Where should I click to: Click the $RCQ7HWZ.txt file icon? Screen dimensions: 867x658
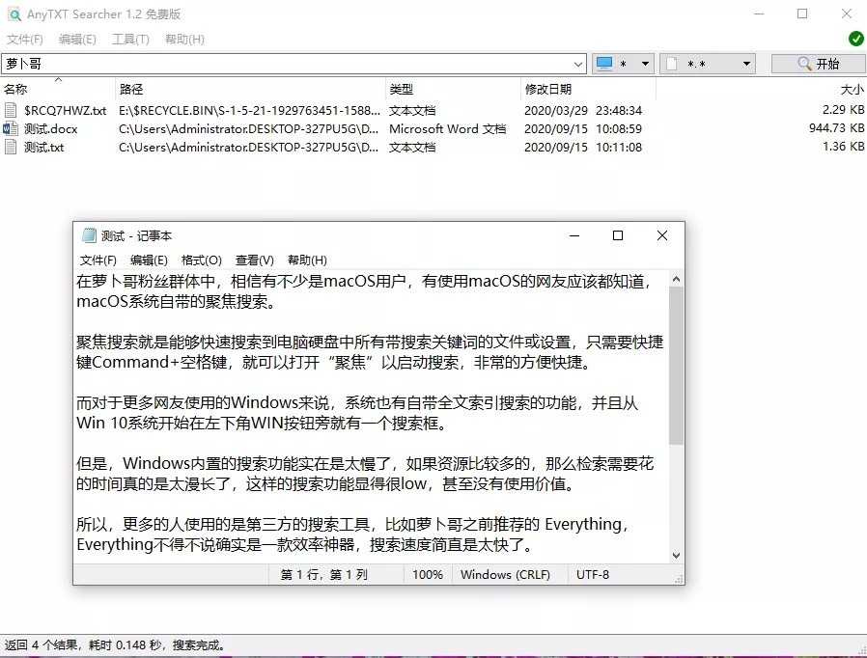click(12, 111)
